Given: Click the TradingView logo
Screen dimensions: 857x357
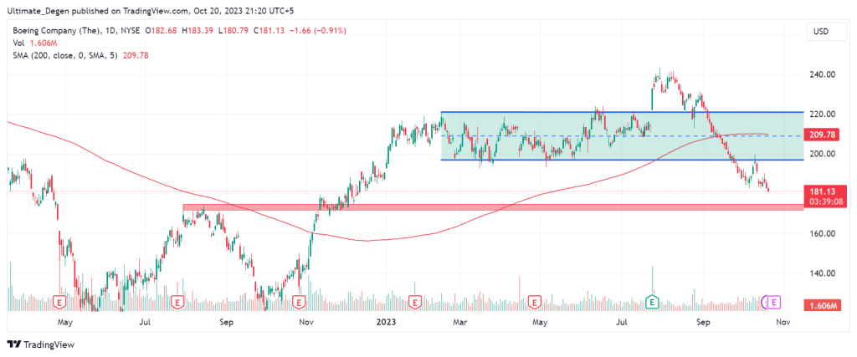Looking at the screenshot, I should 40,344.
